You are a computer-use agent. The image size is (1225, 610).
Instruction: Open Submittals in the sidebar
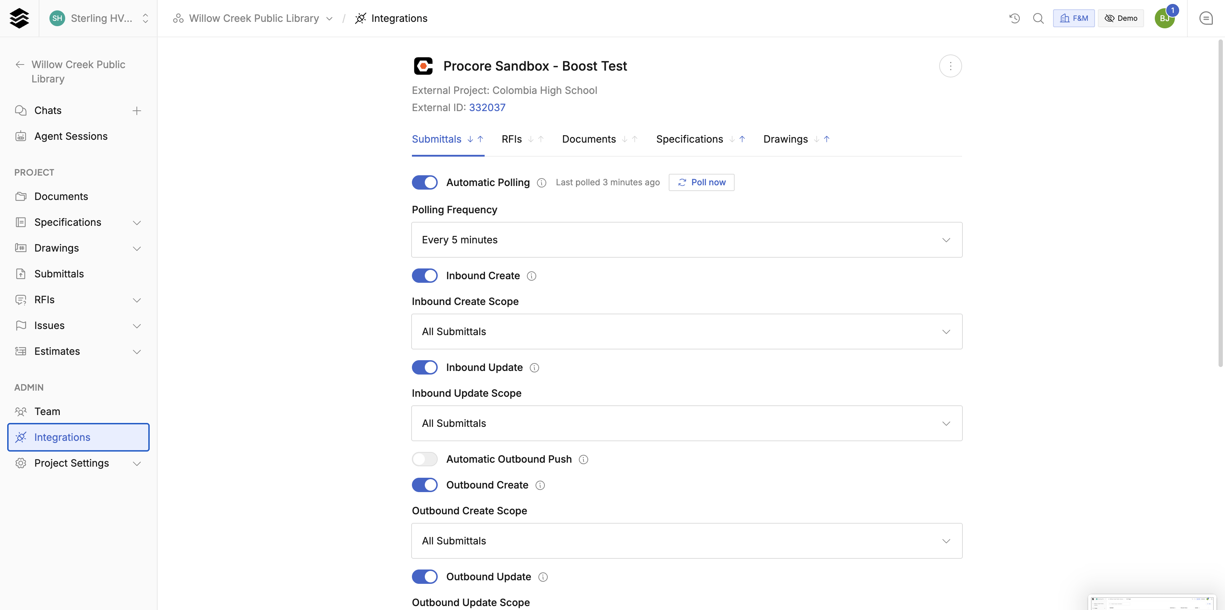pos(59,273)
